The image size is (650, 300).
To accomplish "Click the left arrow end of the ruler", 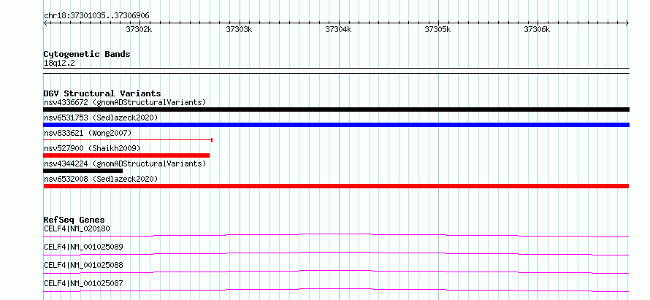I will coord(45,23).
